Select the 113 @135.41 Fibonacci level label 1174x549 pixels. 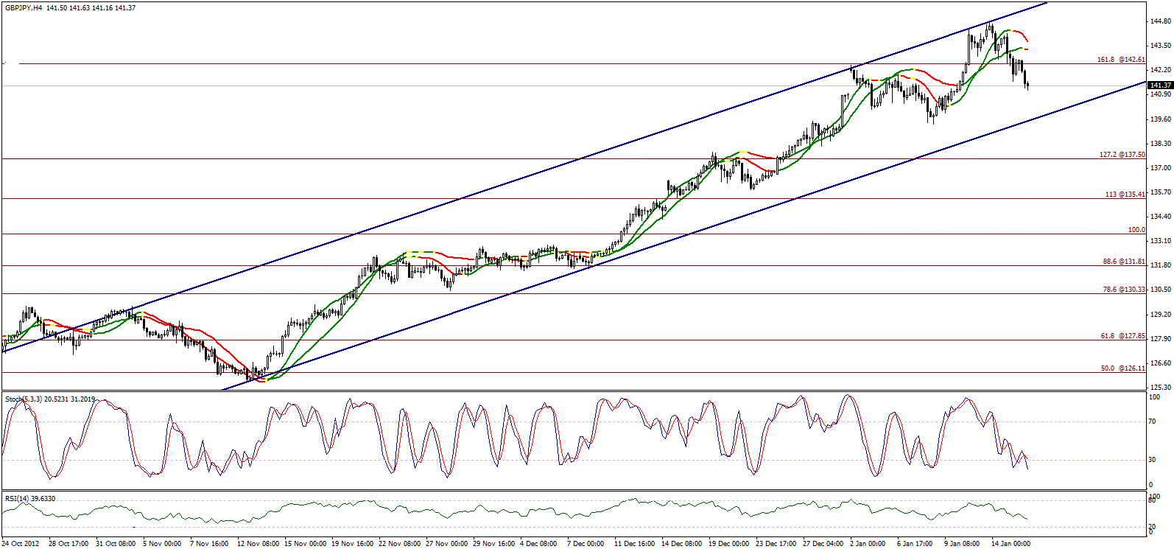point(1125,195)
